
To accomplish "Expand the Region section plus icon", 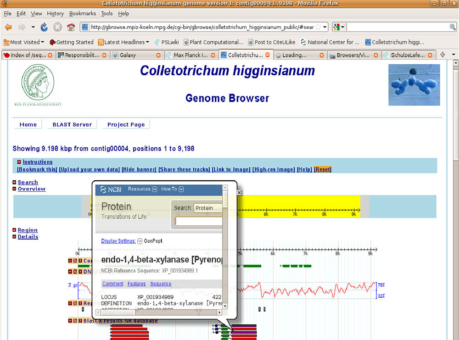I will tap(14, 230).
